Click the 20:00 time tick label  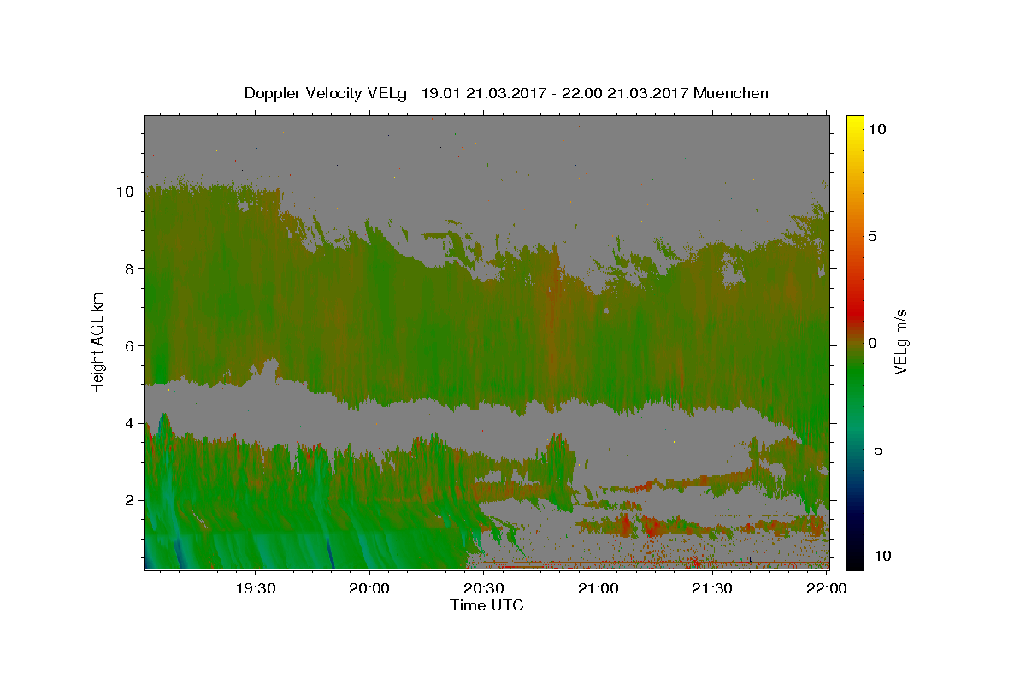[x=369, y=588]
